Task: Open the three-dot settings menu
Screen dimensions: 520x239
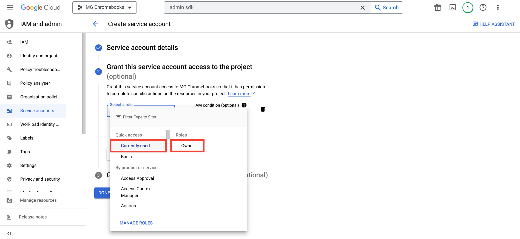Action: 498,7
